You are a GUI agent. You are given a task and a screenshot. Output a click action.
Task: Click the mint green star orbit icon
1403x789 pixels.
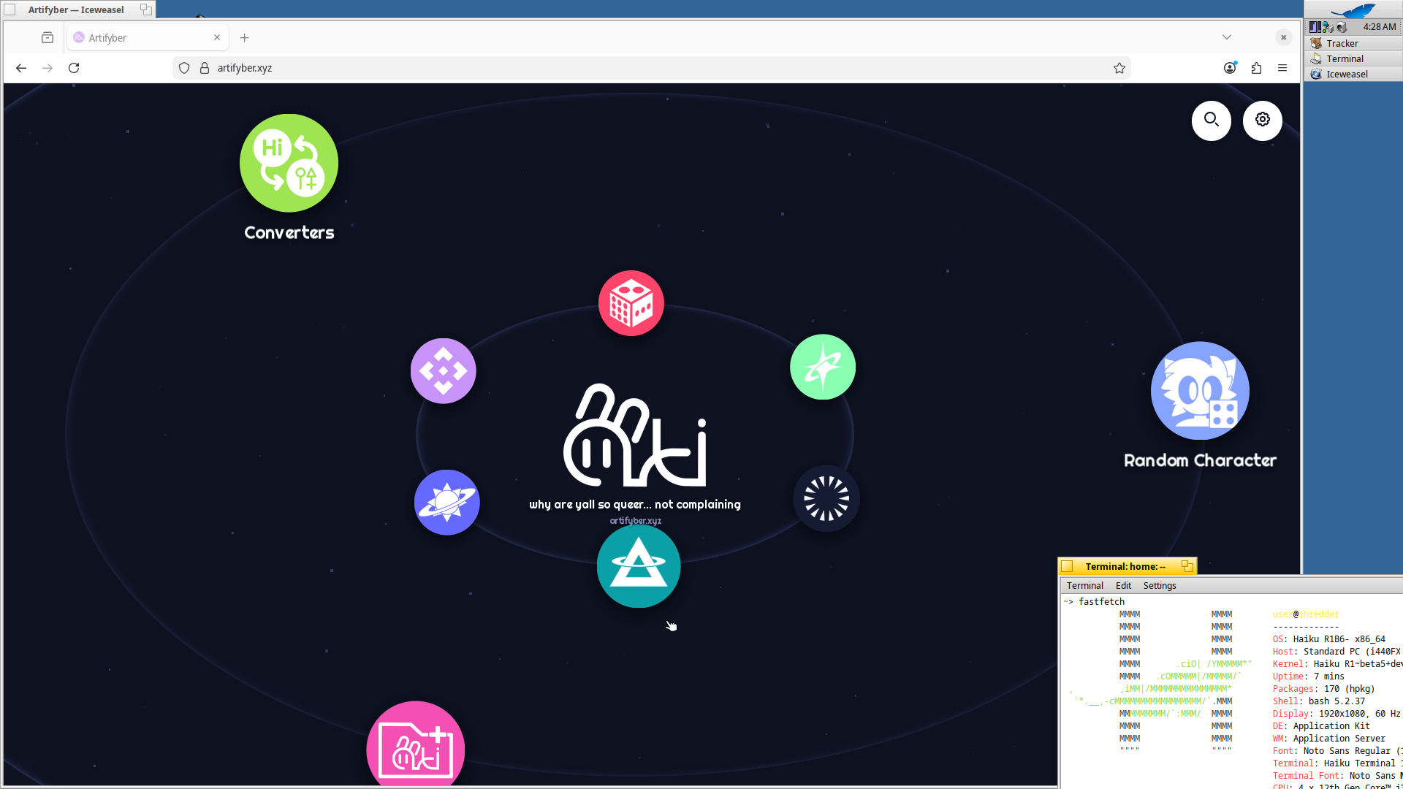[823, 367]
